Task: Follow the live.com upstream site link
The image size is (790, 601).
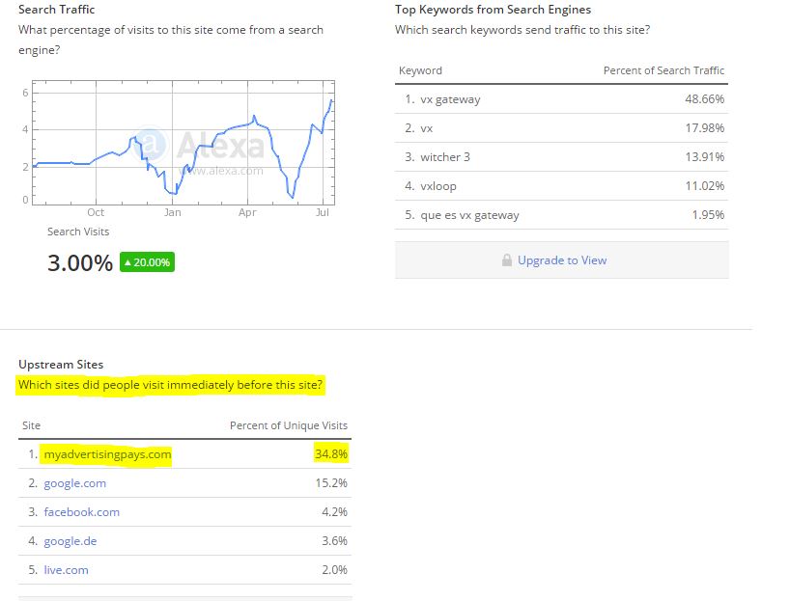Action: [x=66, y=570]
